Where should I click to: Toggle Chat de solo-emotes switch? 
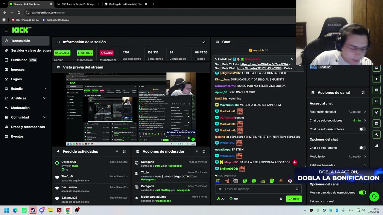pos(362,148)
